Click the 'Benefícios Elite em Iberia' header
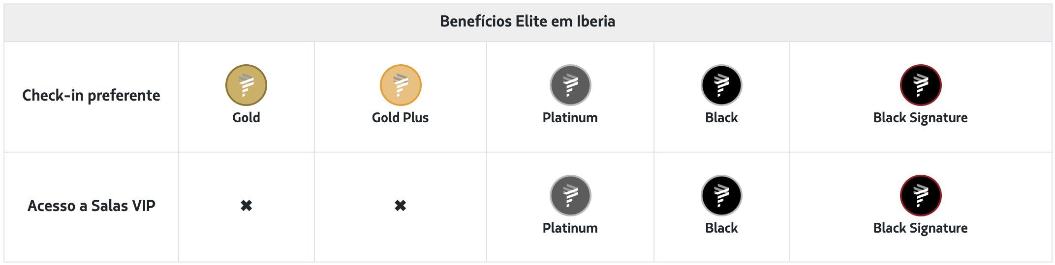 527,22
